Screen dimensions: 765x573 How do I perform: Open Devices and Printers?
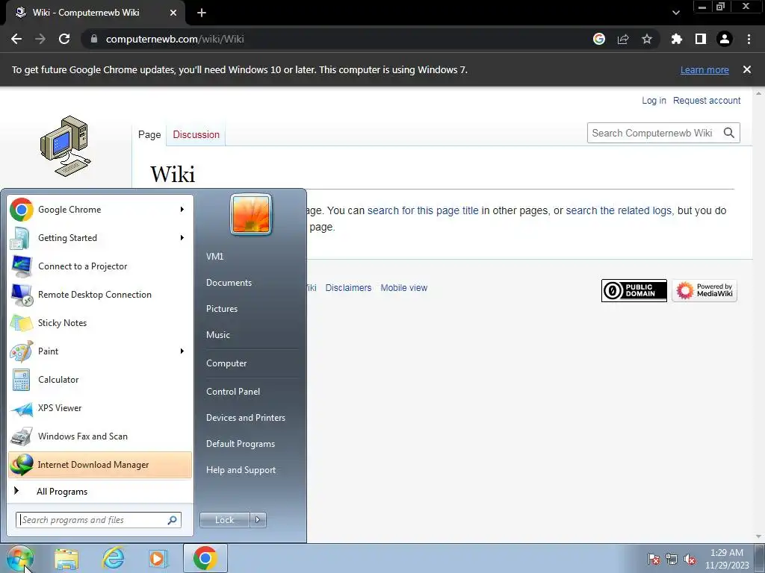[x=245, y=418]
